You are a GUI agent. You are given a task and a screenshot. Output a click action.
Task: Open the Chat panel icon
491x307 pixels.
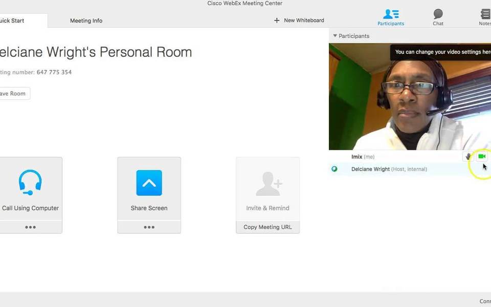(x=438, y=14)
